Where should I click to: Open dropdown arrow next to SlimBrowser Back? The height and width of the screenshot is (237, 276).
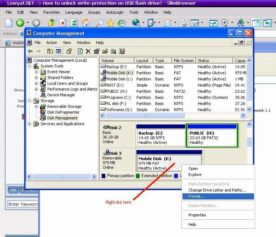(x=27, y=23)
